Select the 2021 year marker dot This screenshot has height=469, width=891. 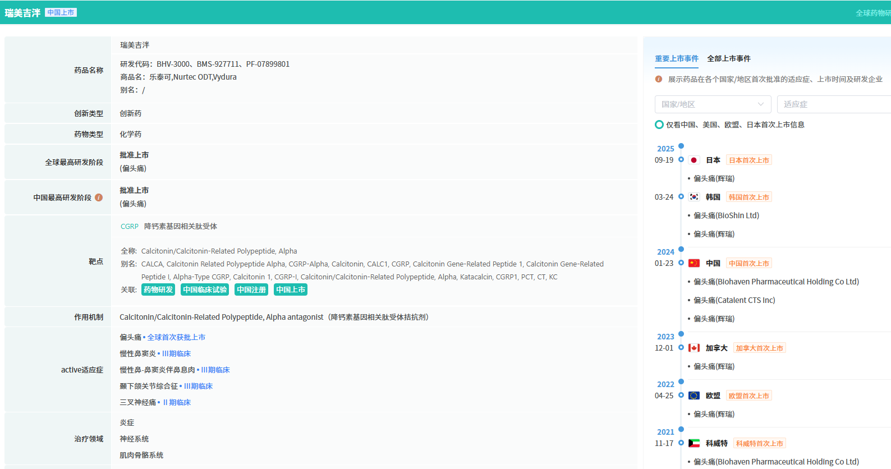[681, 429]
